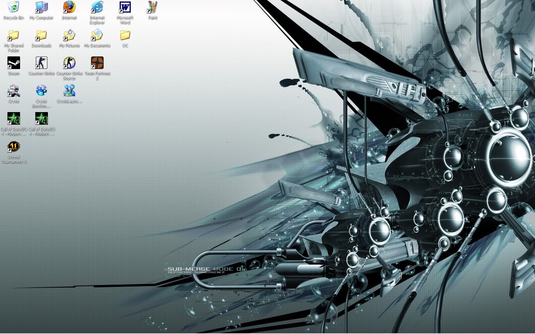Select the OC folder
This screenshot has height=334, width=535.
(x=125, y=36)
